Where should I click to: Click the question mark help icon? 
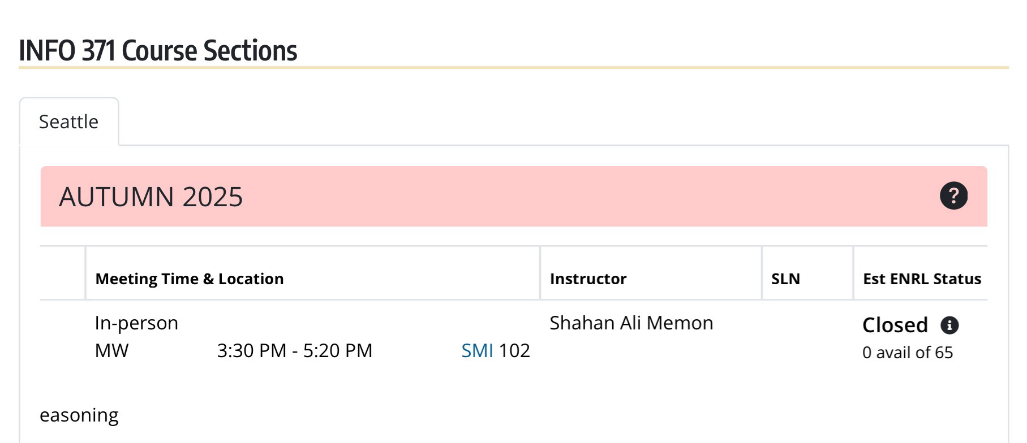click(x=953, y=196)
